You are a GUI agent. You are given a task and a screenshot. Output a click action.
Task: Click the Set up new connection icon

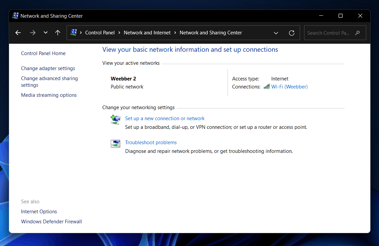pos(115,119)
